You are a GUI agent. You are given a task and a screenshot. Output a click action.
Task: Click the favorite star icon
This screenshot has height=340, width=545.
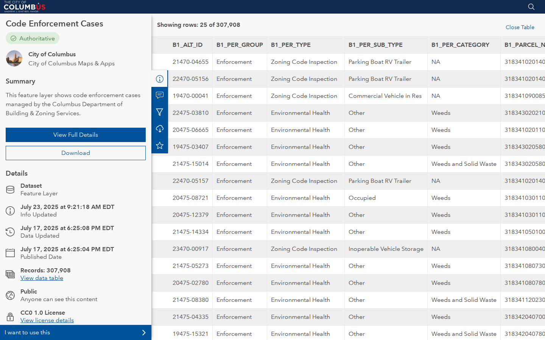tap(160, 145)
